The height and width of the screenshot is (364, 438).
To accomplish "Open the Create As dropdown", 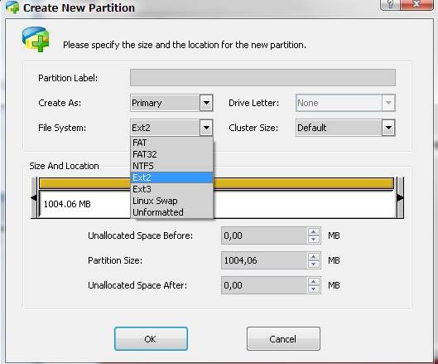I will pyautogui.click(x=206, y=103).
